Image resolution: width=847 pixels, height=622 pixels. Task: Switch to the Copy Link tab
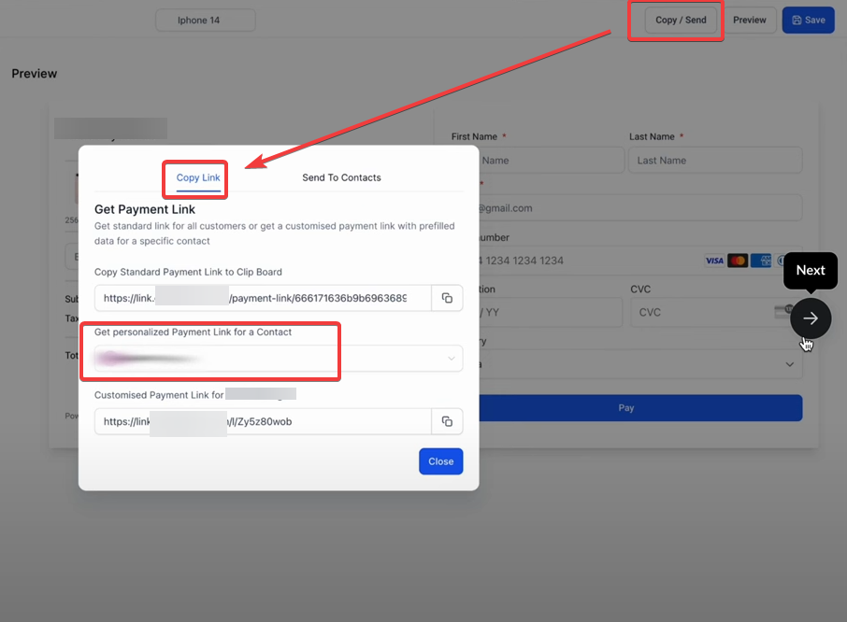tap(198, 178)
